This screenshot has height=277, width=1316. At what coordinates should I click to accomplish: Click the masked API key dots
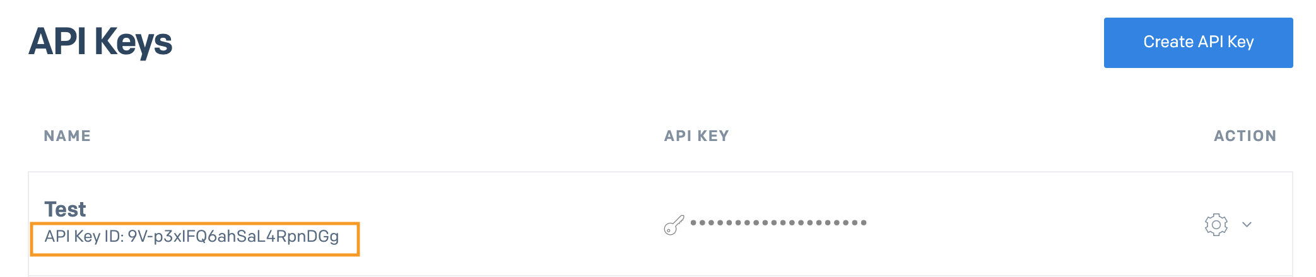click(778, 223)
